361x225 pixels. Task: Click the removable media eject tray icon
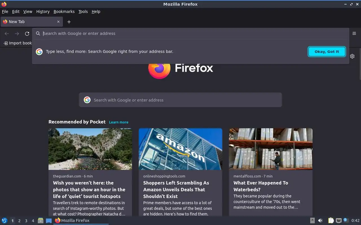coord(312,220)
